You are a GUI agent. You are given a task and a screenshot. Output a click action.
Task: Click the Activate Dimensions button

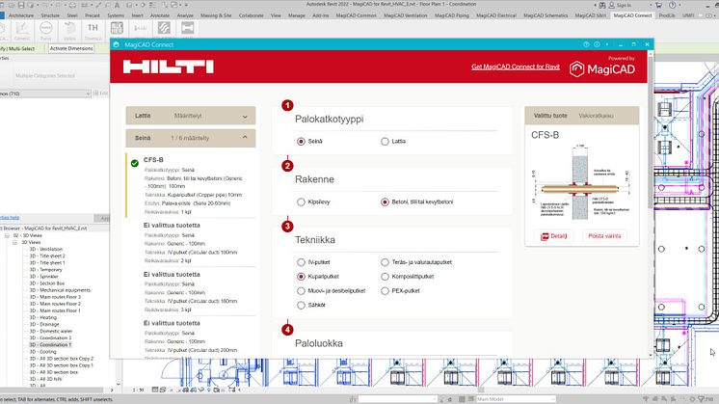71,48
